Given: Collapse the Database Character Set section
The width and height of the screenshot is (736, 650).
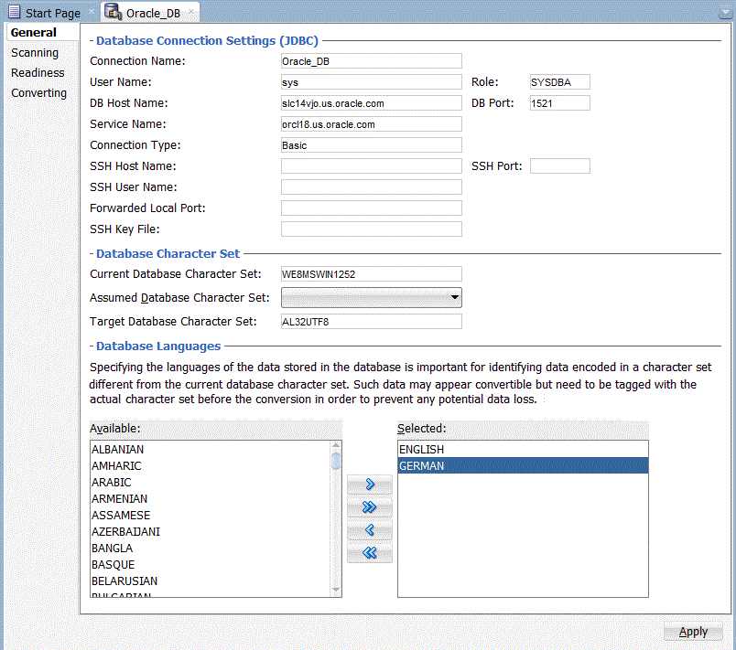Looking at the screenshot, I should point(92,254).
